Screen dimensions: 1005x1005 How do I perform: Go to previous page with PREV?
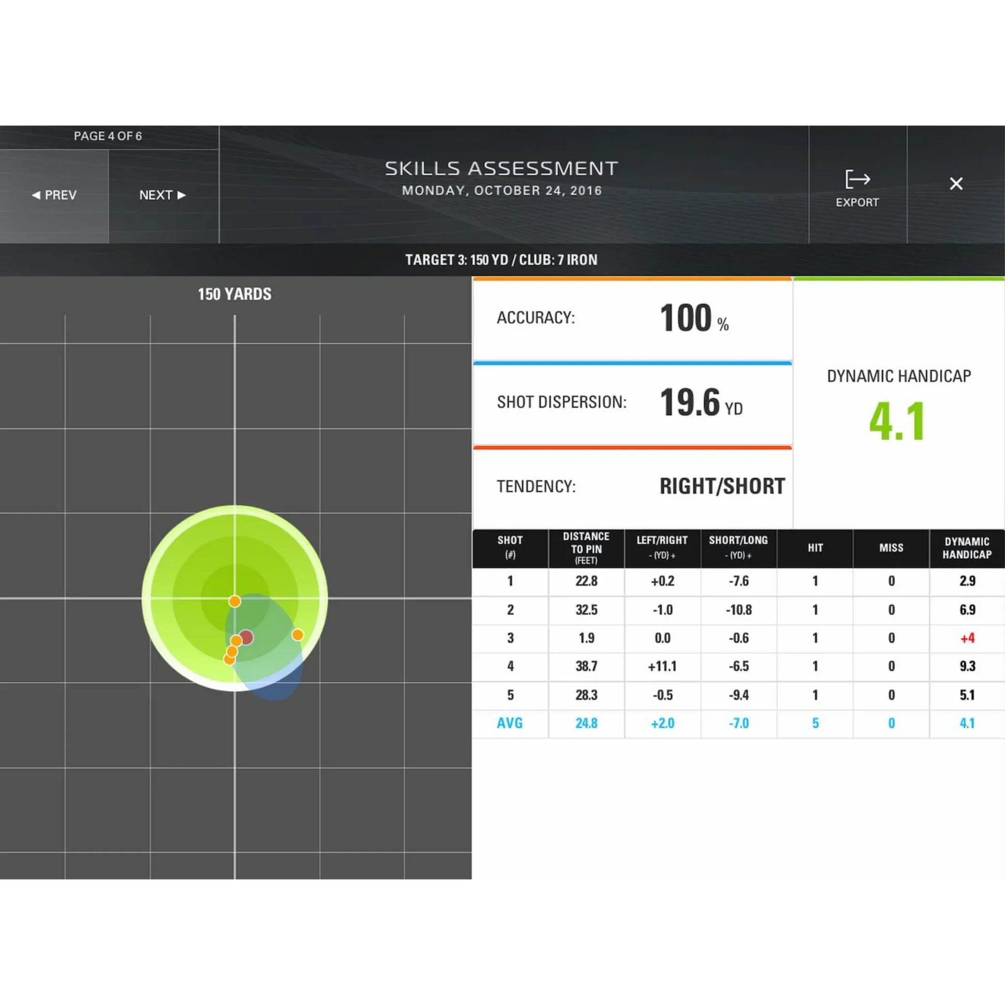point(54,195)
